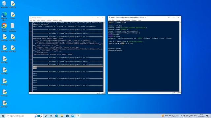Click the Windows Start button
Viewport: 211px width, 118px height.
click(3, 116)
